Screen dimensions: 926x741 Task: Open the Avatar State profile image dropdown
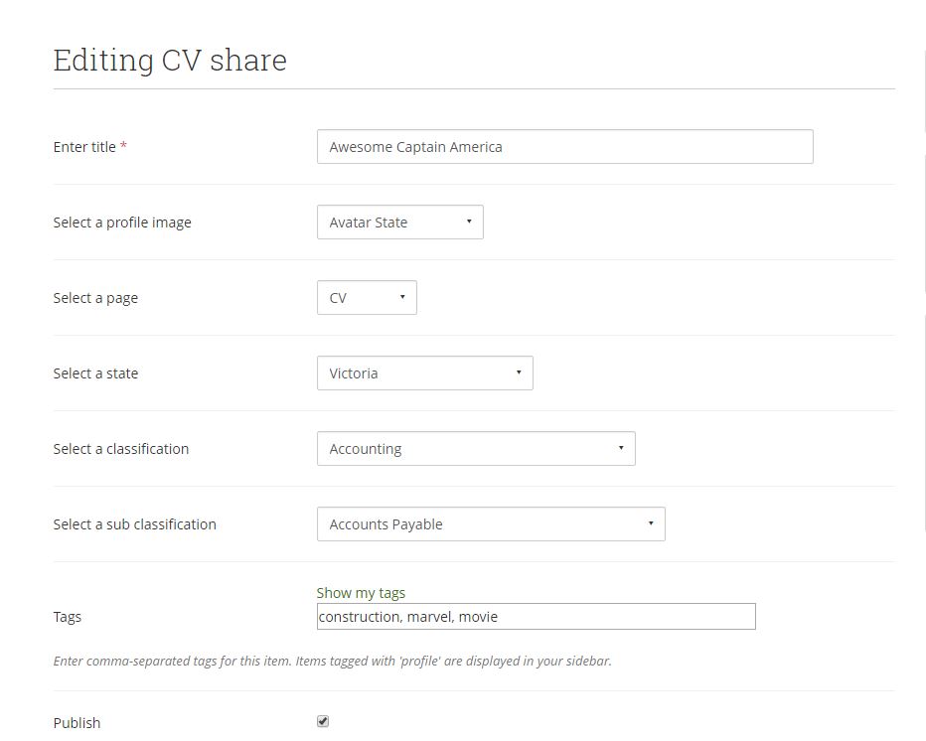point(399,222)
